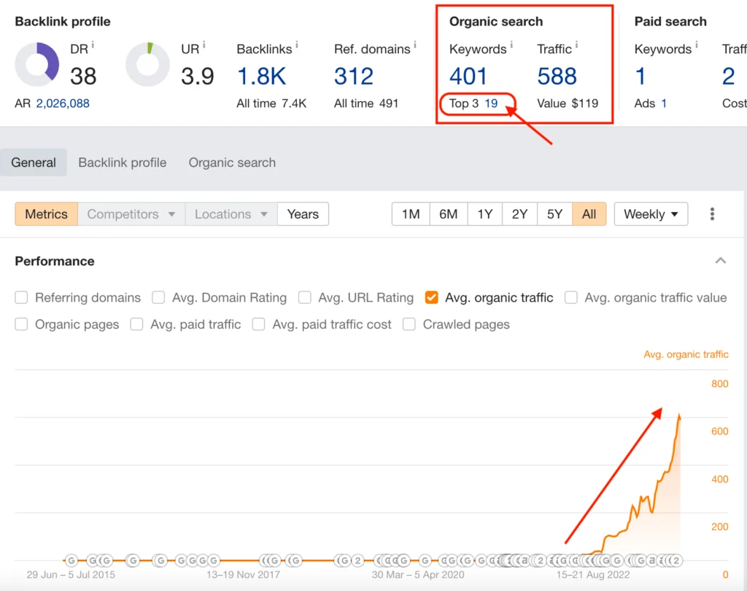Select the Years view button
The width and height of the screenshot is (747, 591).
click(x=303, y=214)
